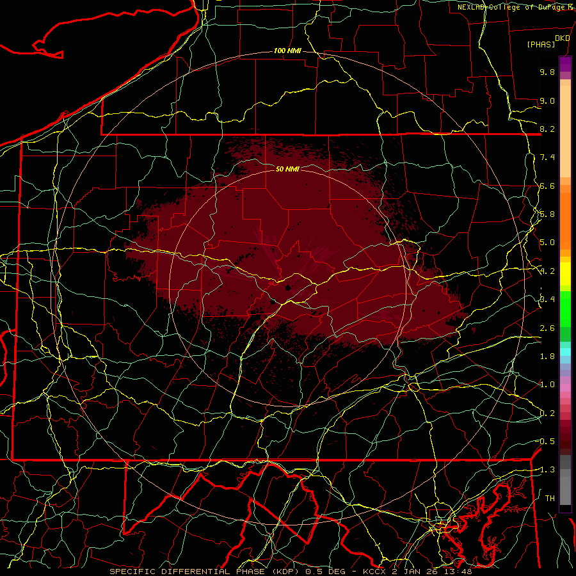Click the yellow segment of the color bar
The height and width of the screenshot is (576, 576).
(565, 274)
